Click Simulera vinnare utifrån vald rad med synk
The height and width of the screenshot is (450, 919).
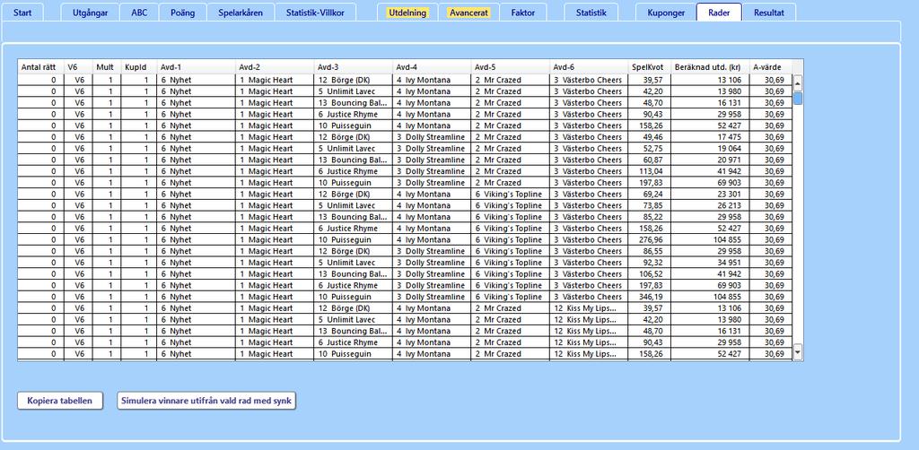pyautogui.click(x=206, y=401)
